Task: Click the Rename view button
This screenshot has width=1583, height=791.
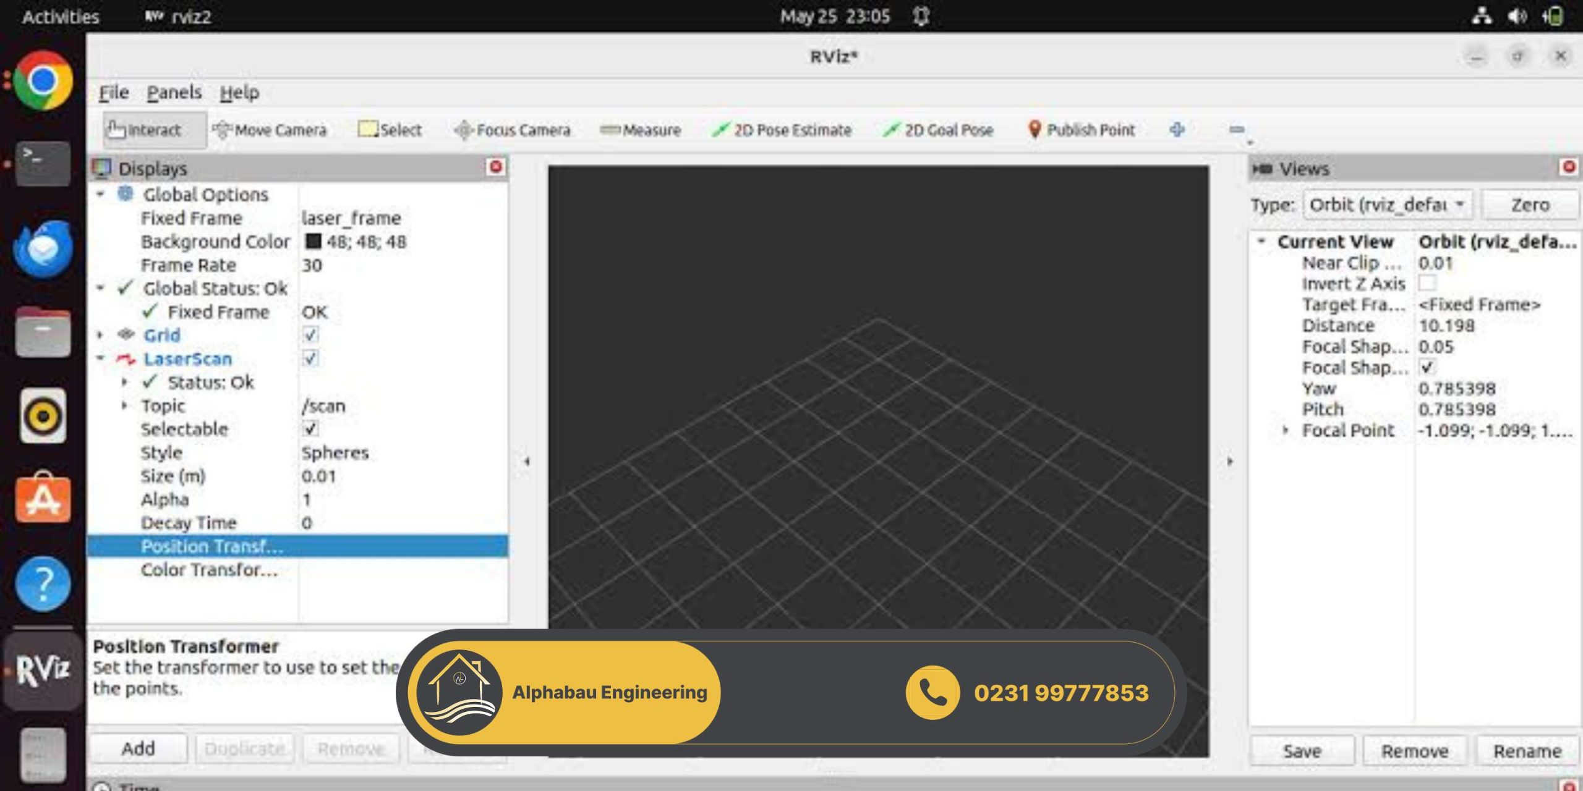Action: tap(1527, 751)
